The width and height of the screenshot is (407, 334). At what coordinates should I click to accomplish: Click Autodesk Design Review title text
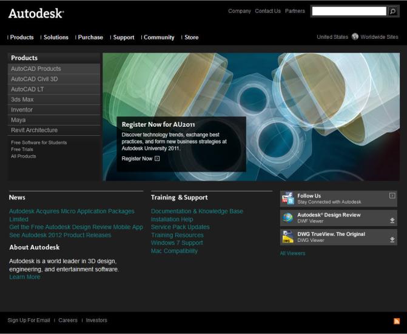329,215
